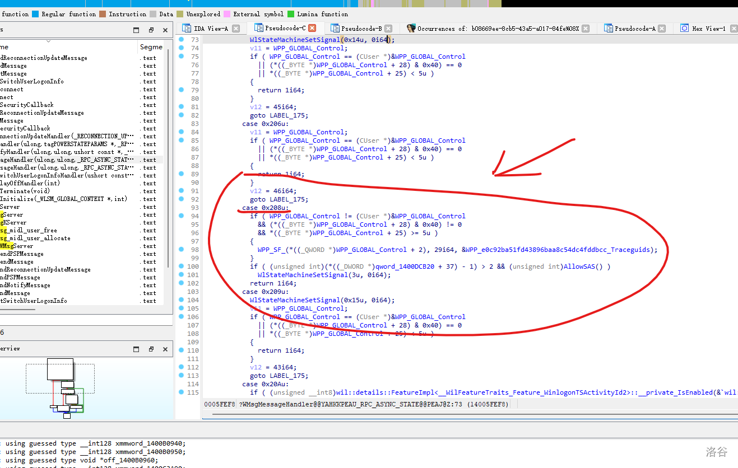Maximize the graph overview panel

pyautogui.click(x=136, y=349)
